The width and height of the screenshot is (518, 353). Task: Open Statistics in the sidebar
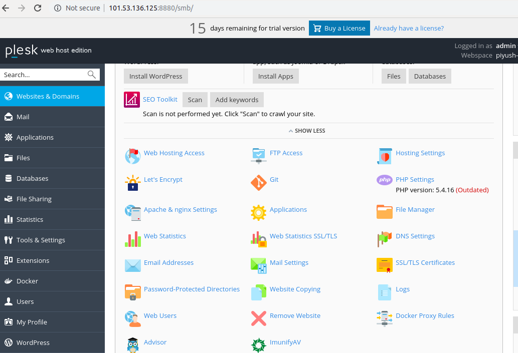click(52, 219)
